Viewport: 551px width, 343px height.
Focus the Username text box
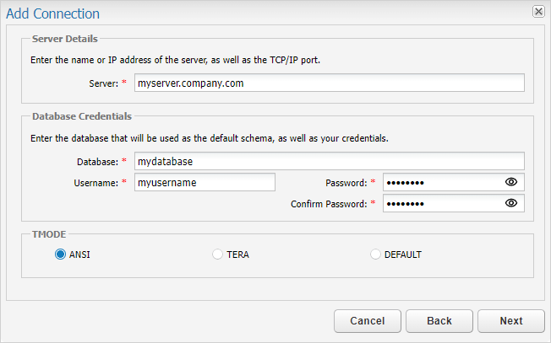tap(205, 182)
